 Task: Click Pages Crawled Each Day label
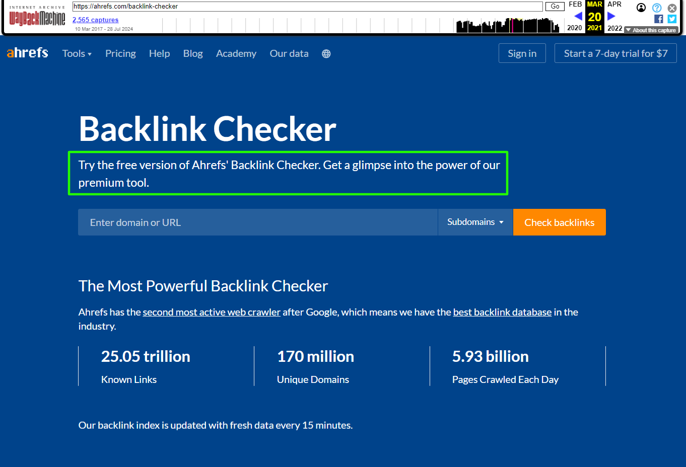(x=505, y=379)
